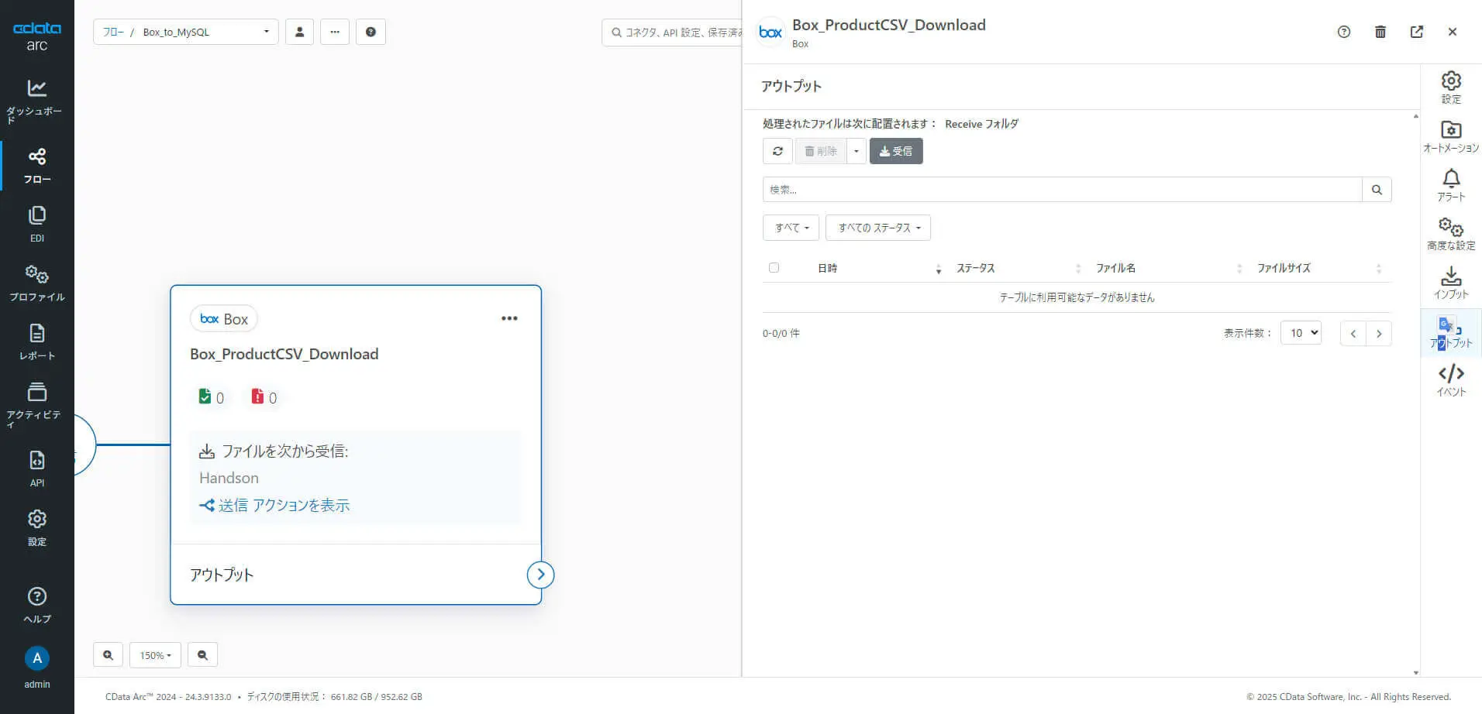Open the Box_to_MySQL flow dropdown
Viewport: 1482px width, 714px height.
click(x=186, y=32)
